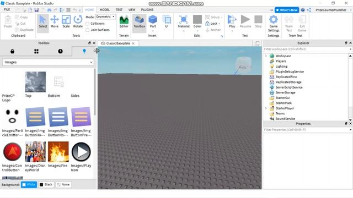Viewport: 353px width, 198px height.
Task: Click the Share icon near username
Action: coord(309,10)
